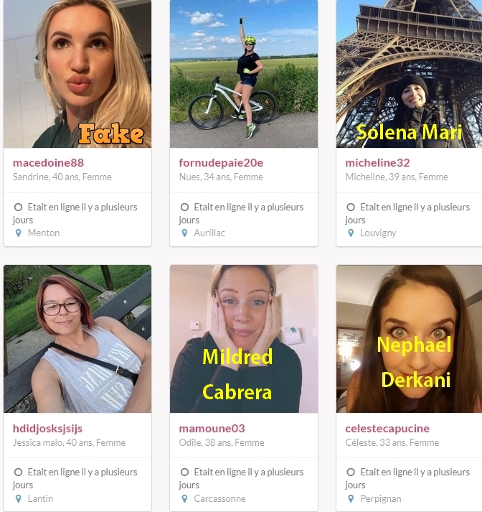Click the location pin next to Lantin
Screen dimensions: 482x512
click(19, 498)
